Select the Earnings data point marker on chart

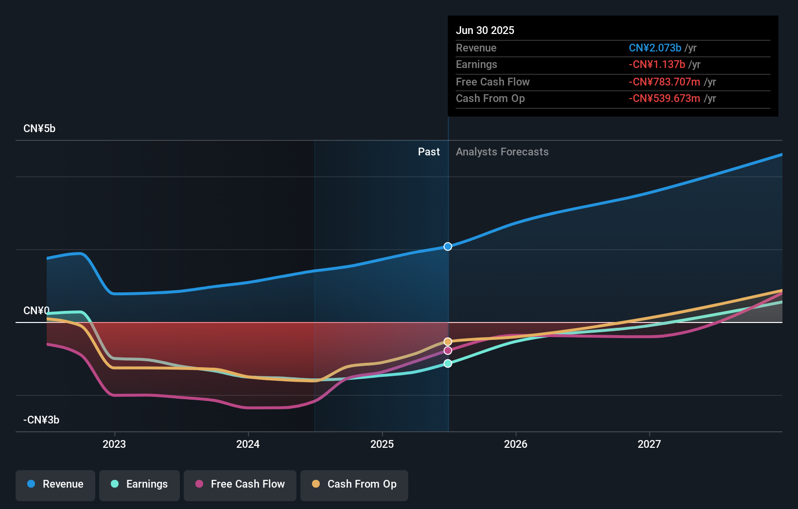[x=448, y=363]
